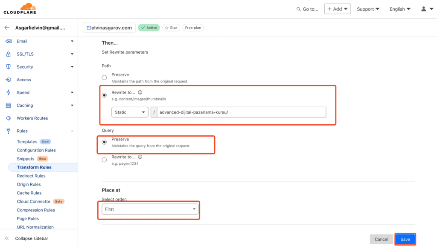Open Redirect Rules in the sidebar
This screenshot has height=246, width=437.
31,176
